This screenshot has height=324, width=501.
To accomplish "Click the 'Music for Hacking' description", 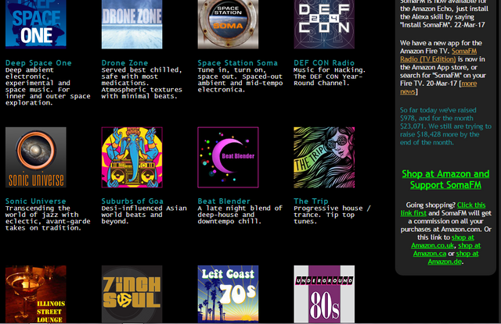I will (330, 77).
